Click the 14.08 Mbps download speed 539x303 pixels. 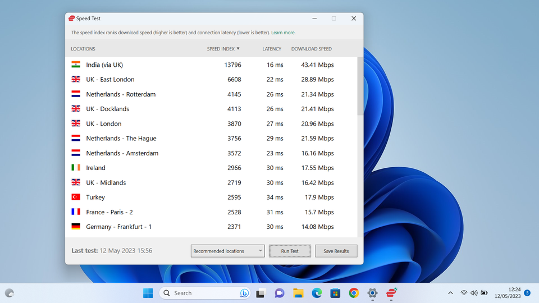point(317,227)
